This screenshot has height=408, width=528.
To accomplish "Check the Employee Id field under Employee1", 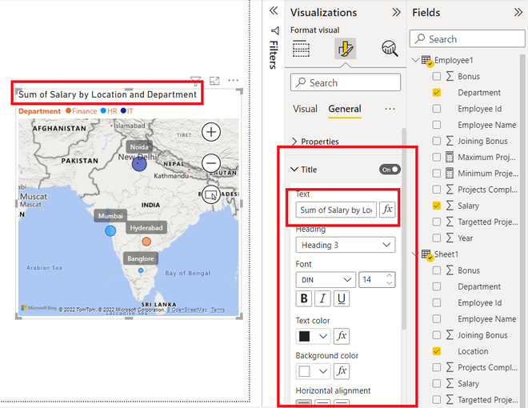I will 437,109.
